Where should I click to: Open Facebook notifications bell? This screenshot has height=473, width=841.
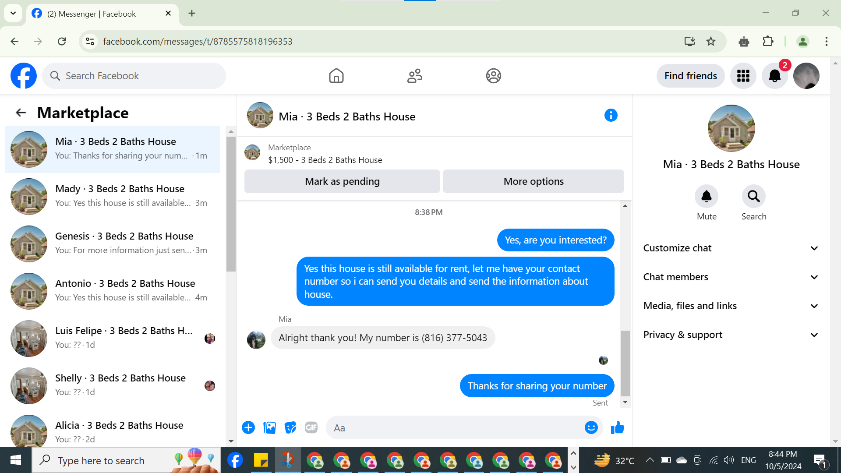click(x=774, y=76)
